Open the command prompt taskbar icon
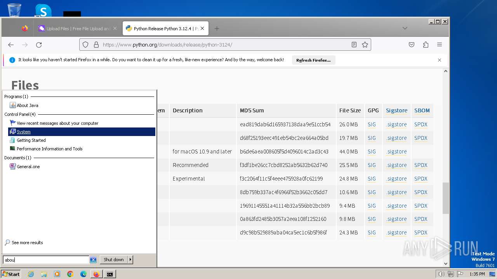The image size is (497, 279). [110, 274]
